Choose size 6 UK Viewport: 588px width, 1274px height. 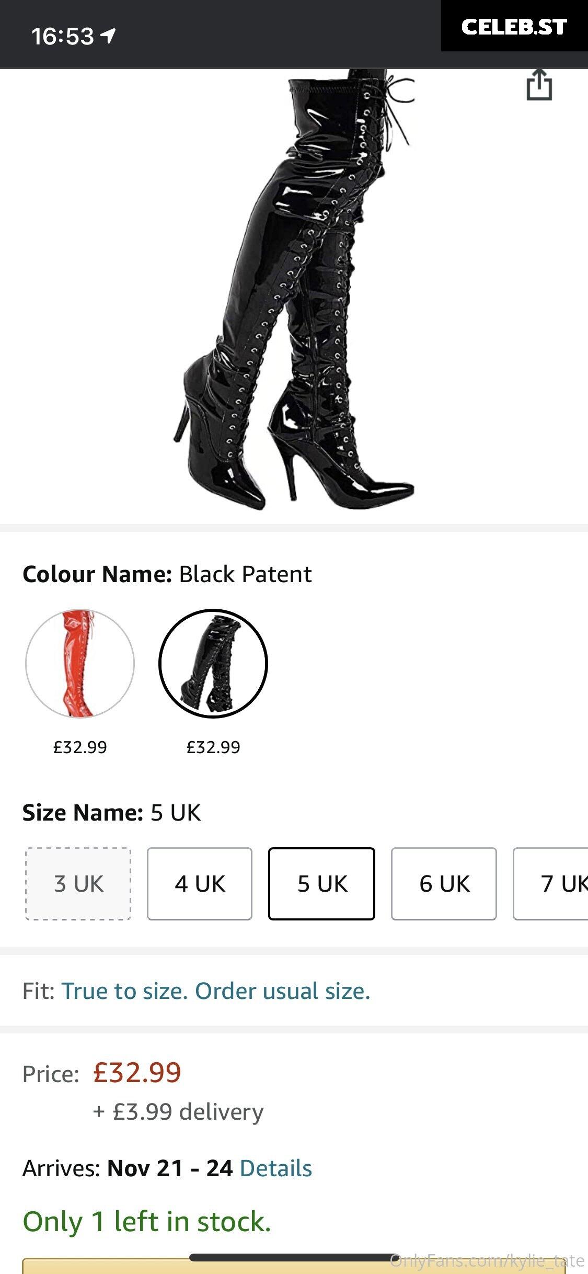[x=444, y=883]
